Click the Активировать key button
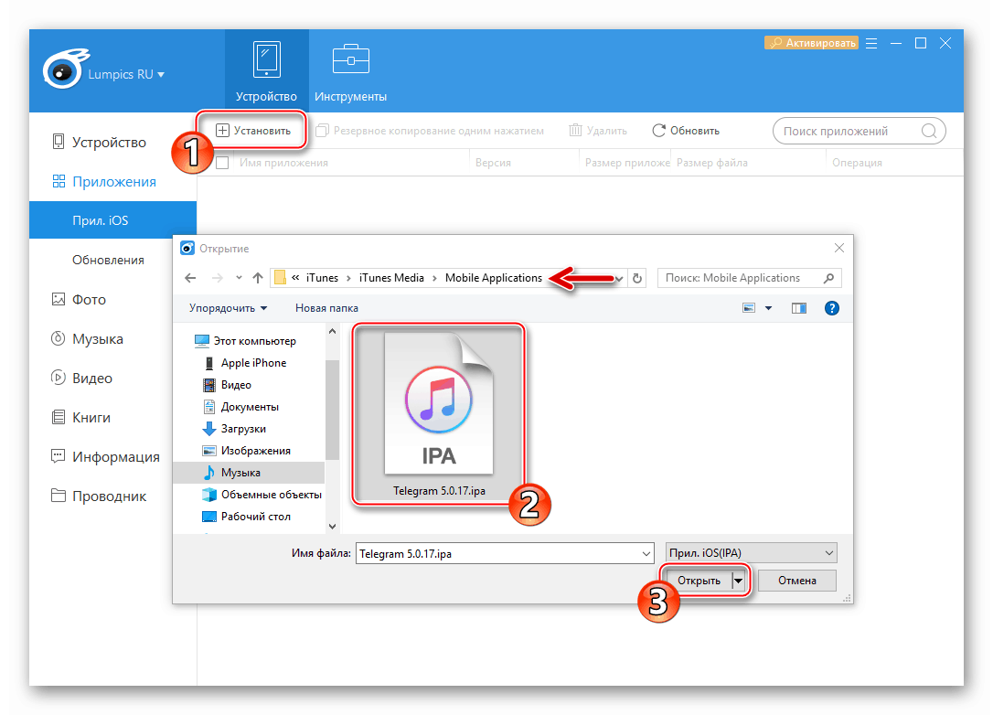Viewport: 993px width, 715px height. 812,42
